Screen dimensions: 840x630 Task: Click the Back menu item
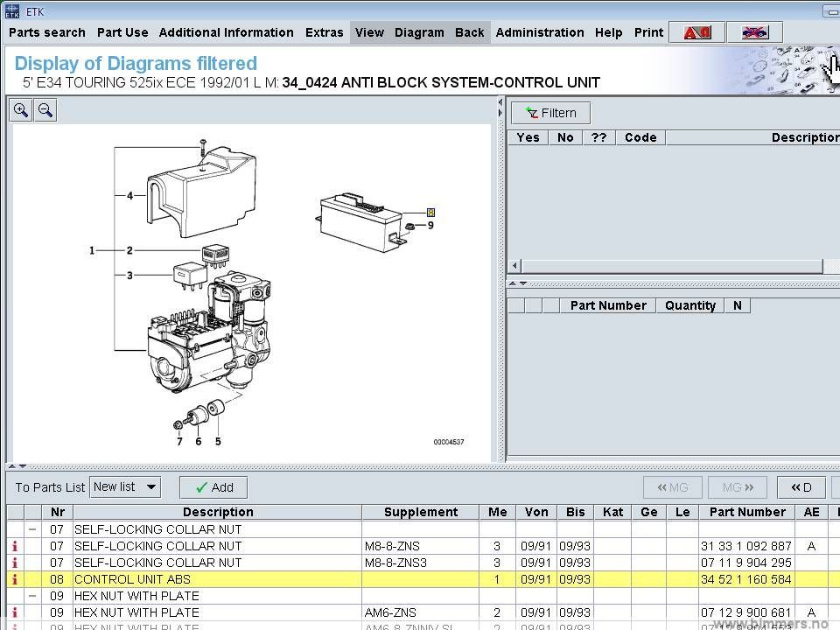[470, 32]
